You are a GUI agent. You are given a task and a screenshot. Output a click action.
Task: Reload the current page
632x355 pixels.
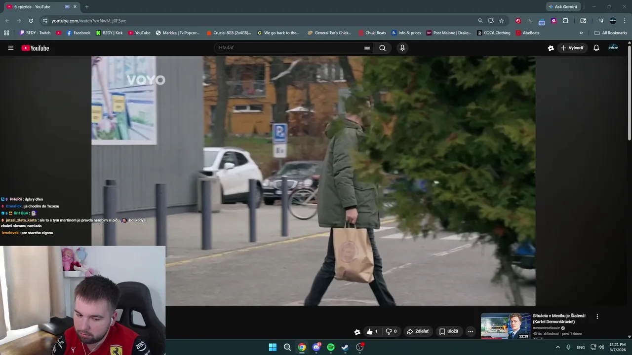click(31, 21)
